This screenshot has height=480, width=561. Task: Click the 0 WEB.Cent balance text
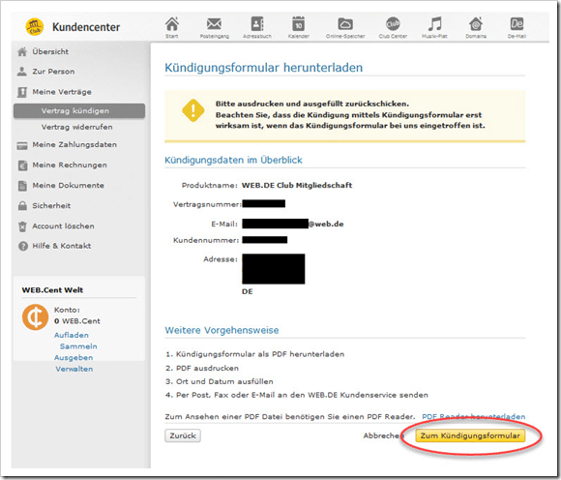pyautogui.click(x=77, y=321)
